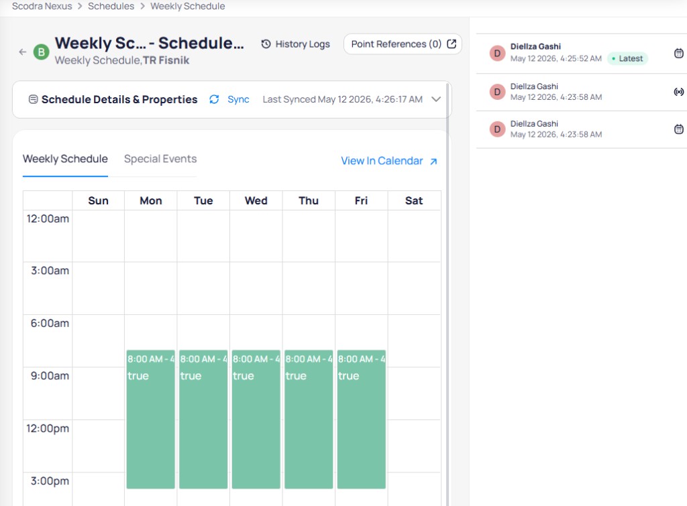Click the 12:00am time label

[x=48, y=218]
